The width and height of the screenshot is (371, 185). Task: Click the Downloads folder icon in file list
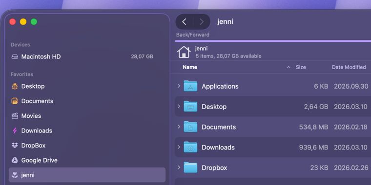pyautogui.click(x=190, y=147)
